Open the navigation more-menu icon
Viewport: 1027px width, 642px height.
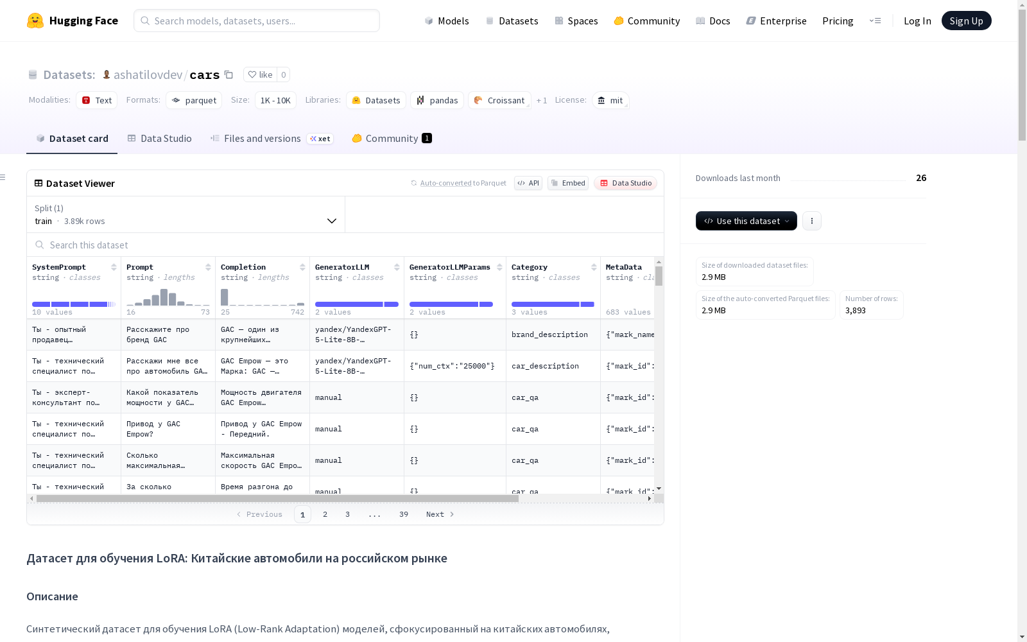[875, 21]
